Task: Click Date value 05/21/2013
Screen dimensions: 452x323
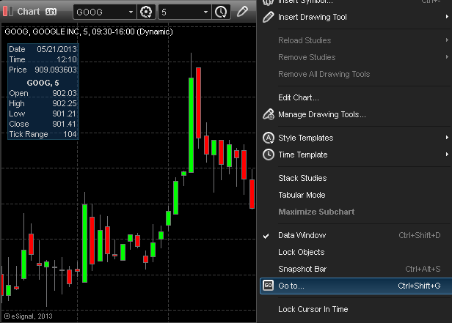Action: click(56, 49)
